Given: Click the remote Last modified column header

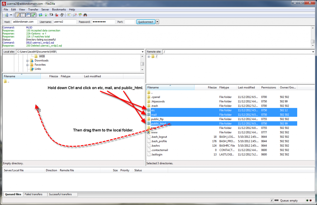Looking at the screenshot, I should (246, 88).
